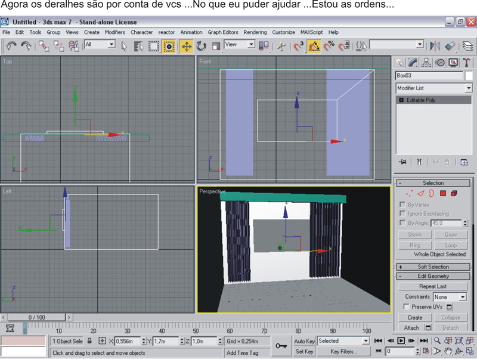This screenshot has width=477, height=359.
Task: Click the Use Pivot Point Center icon
Action: [x=264, y=47]
